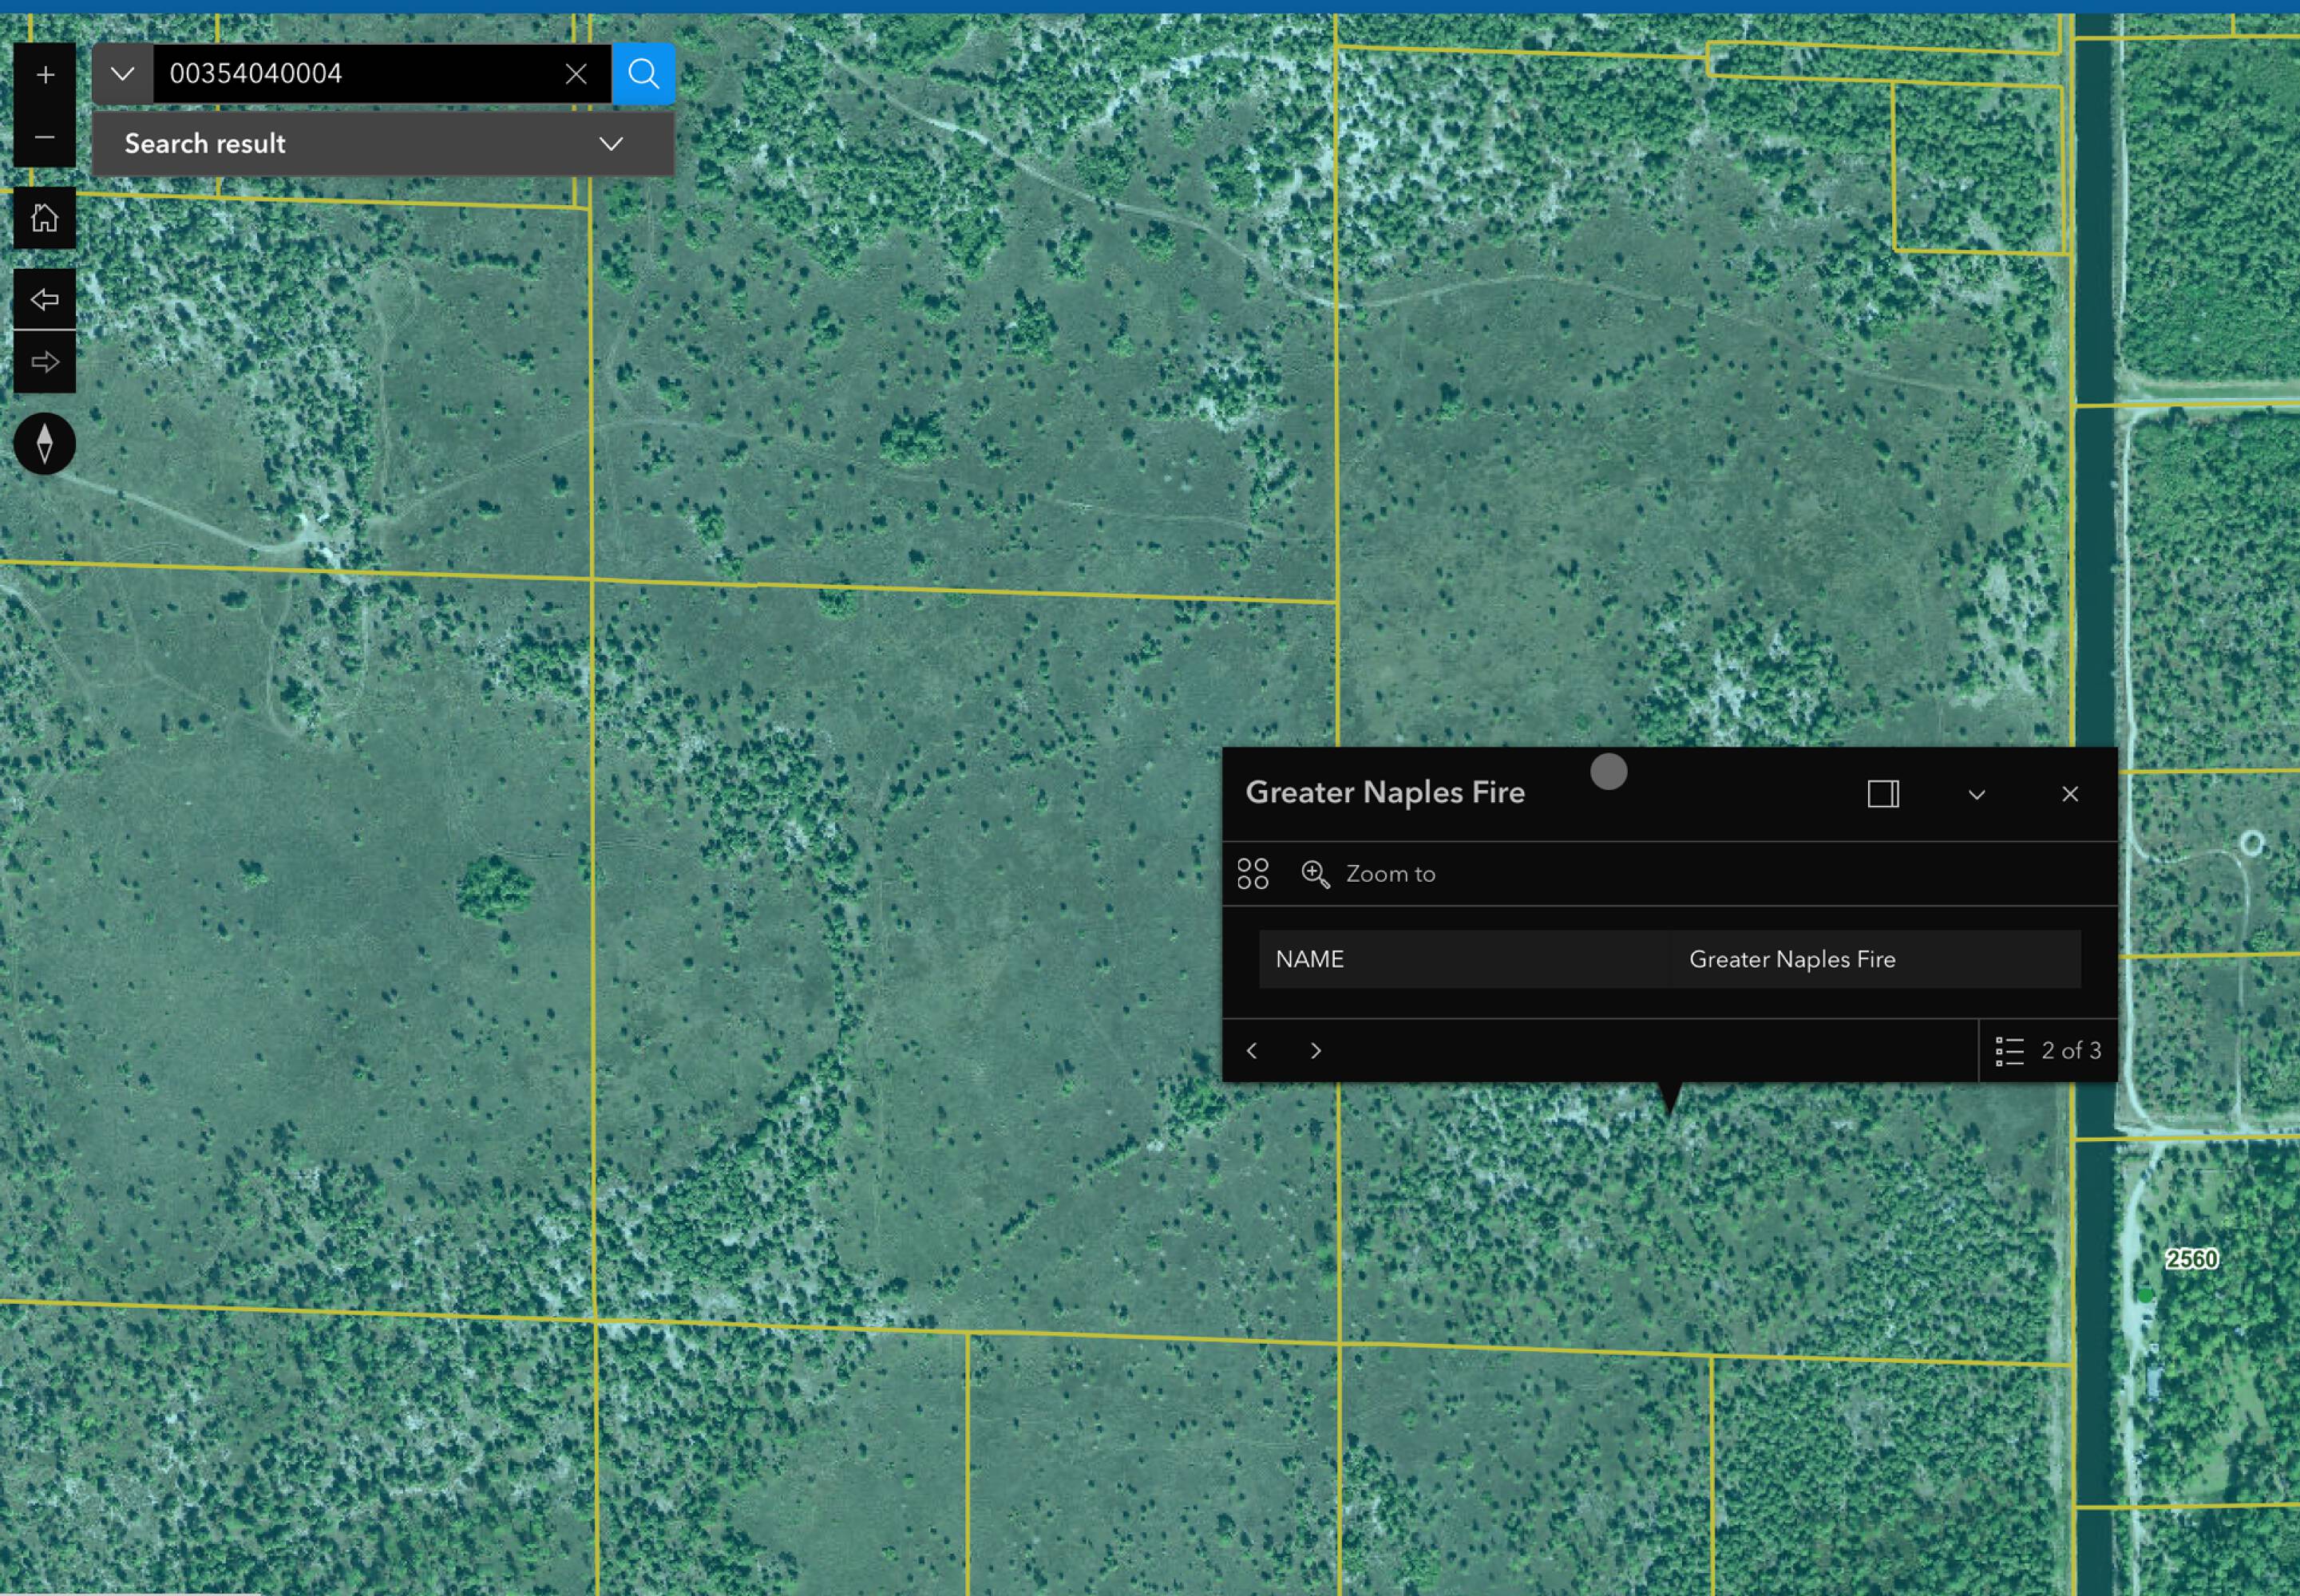Click the parcel search input field
Image resolution: width=2300 pixels, height=1596 pixels.
click(355, 74)
